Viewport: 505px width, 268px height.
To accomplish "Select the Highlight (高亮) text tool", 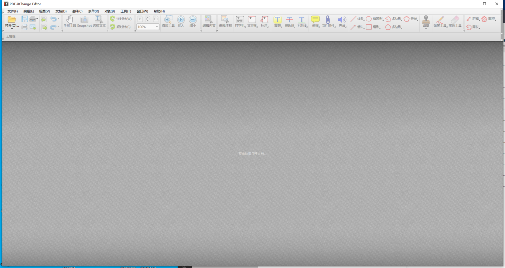I will pos(277,22).
